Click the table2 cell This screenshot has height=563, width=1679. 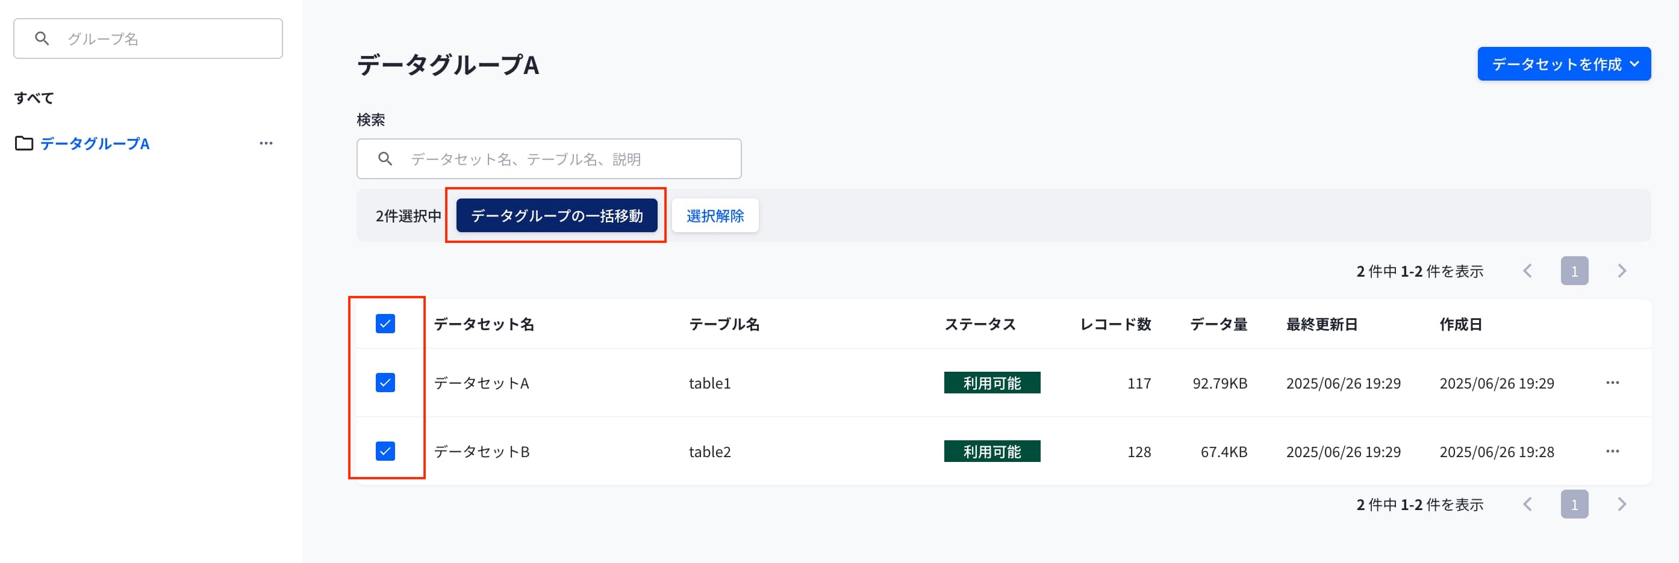(x=710, y=452)
